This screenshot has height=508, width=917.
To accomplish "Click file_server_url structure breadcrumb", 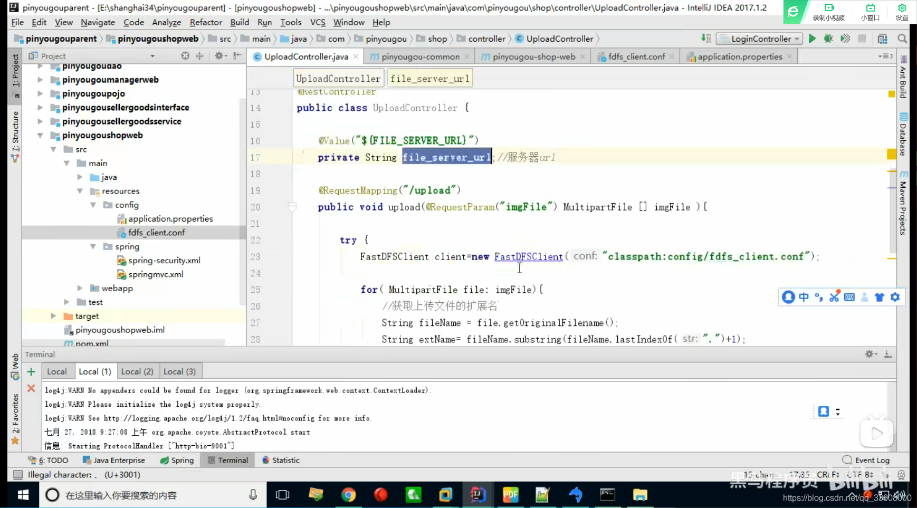I will [429, 79].
